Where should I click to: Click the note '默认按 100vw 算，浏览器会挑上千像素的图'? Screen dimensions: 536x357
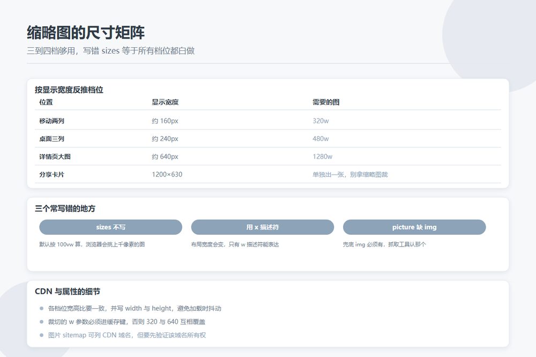pos(92,244)
